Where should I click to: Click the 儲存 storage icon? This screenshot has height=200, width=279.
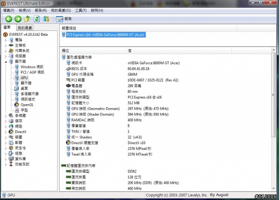pyautogui.click(x=11, y=121)
